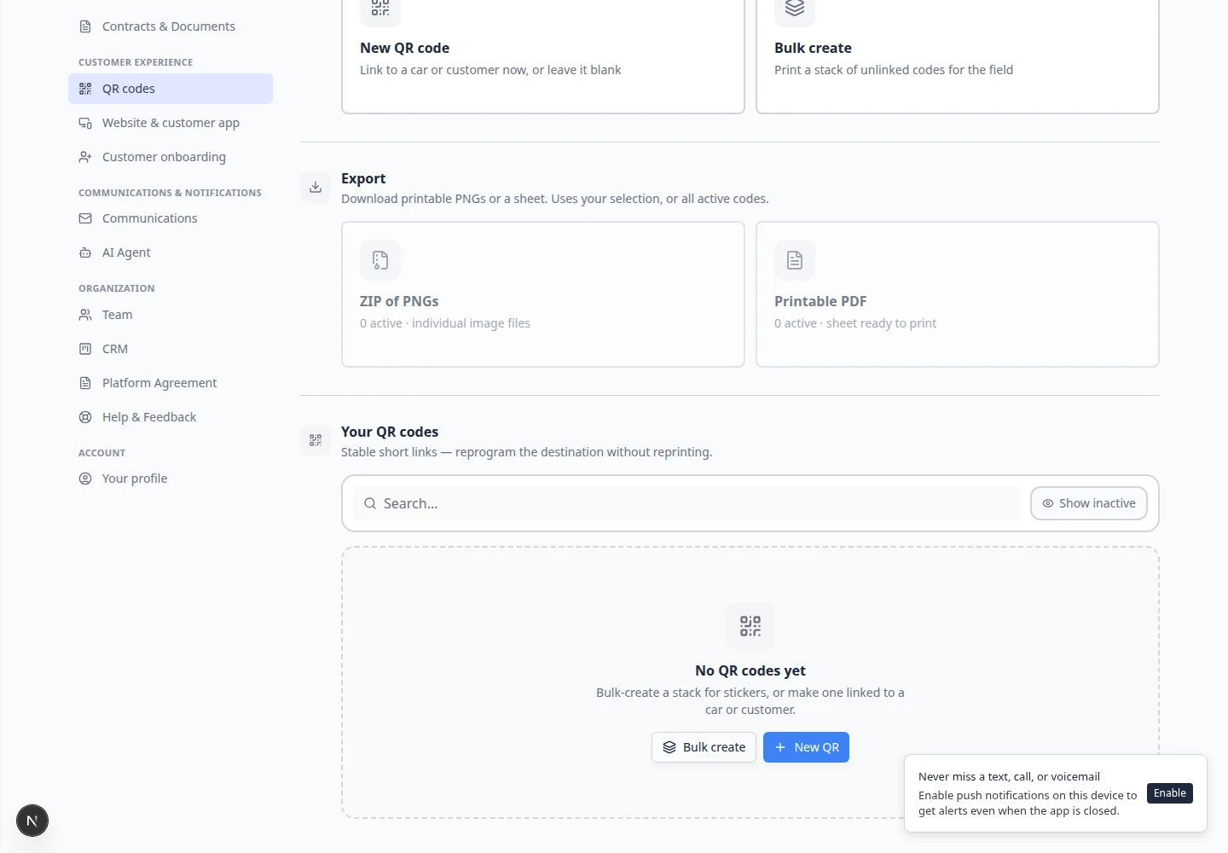The height and width of the screenshot is (853, 1228).
Task: Open Customer onboarding section
Action: [x=171, y=157]
